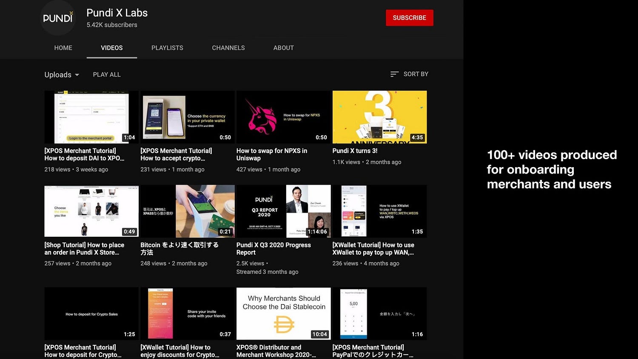Viewport: 638px width, 359px height.
Task: Play the Uniswap unicorn video thumbnail
Action: tap(284, 117)
